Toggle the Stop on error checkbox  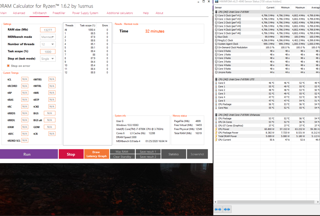tap(8, 66)
